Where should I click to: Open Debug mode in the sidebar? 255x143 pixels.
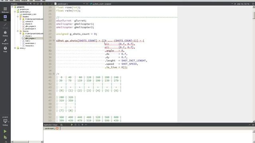point(5,33)
